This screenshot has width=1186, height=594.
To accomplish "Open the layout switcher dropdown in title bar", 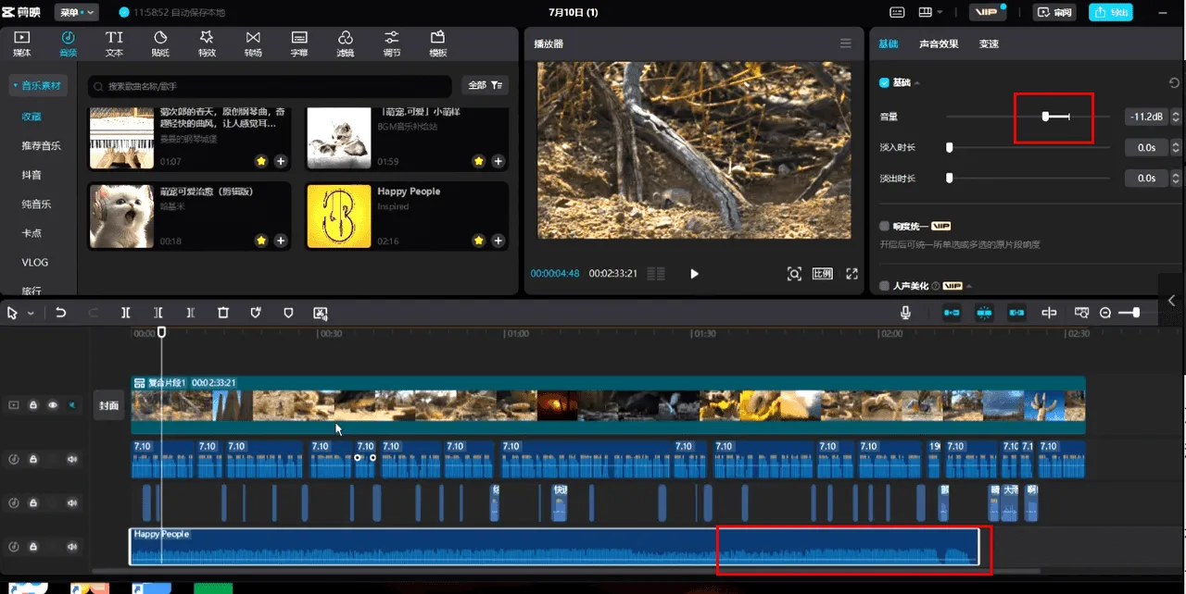I will 929,12.
